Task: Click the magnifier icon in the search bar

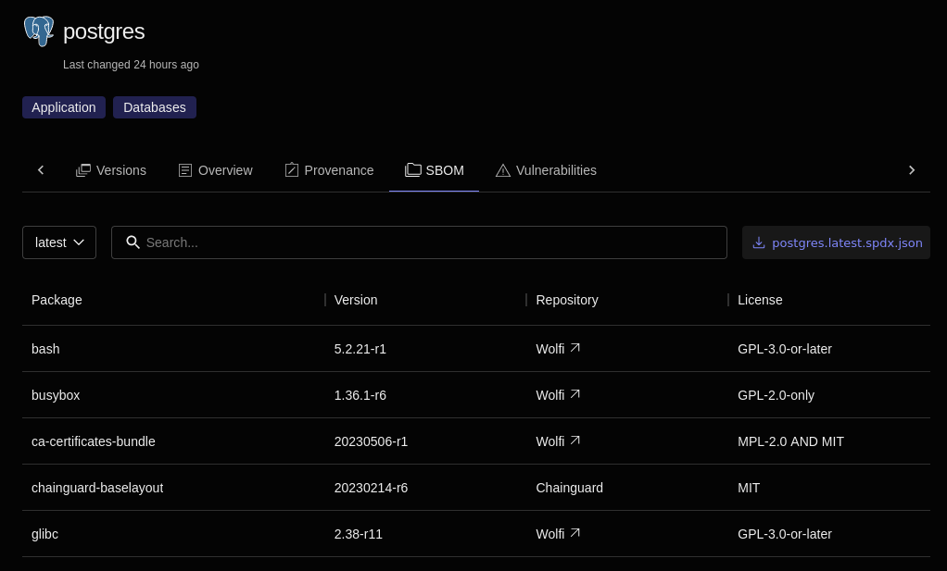Action: click(133, 242)
